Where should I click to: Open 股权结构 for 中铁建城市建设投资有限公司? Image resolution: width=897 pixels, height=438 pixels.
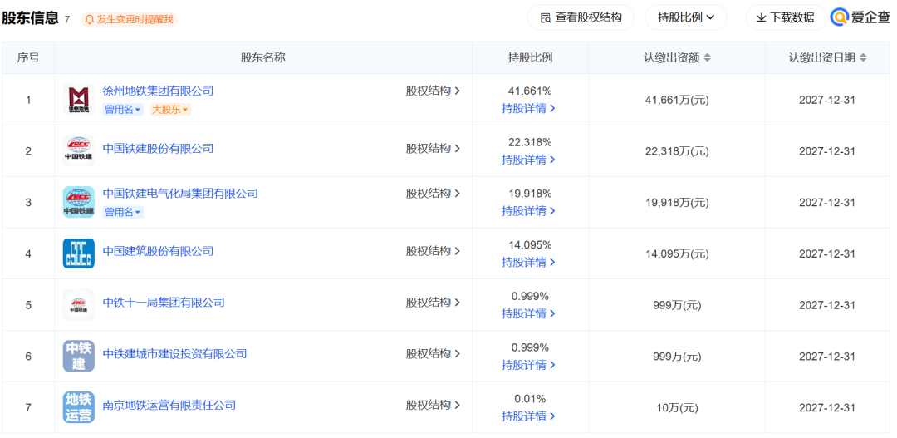433,354
